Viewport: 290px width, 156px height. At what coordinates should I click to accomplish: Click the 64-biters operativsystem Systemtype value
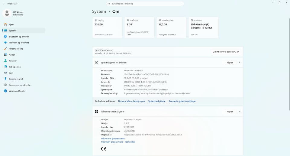tap(146, 89)
